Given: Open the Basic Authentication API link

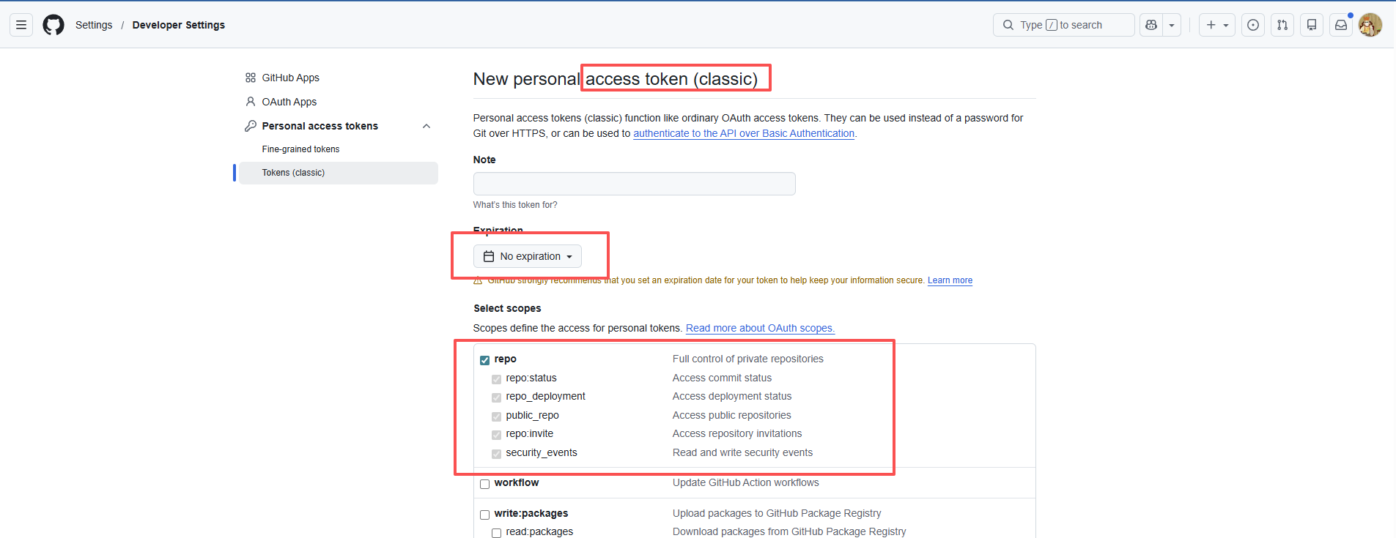Looking at the screenshot, I should (744, 133).
